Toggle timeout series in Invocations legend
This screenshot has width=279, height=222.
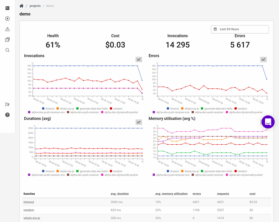coord(48,108)
